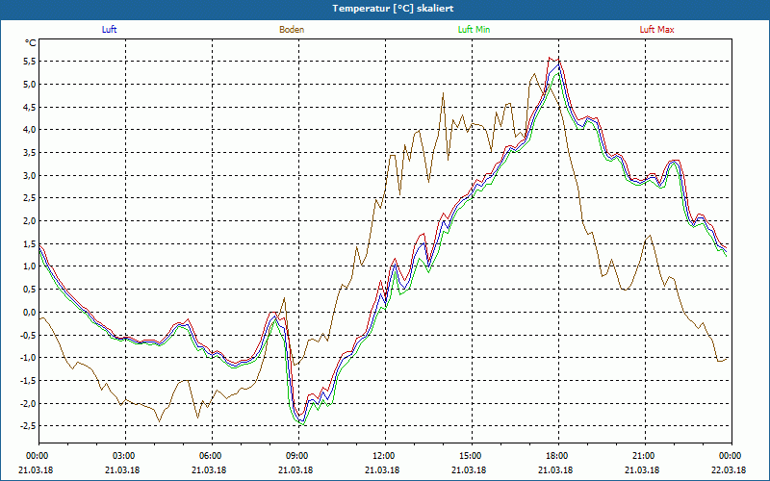The image size is (770, 481).
Task: Click the 'Luft Min' legend label
Action: tap(474, 30)
